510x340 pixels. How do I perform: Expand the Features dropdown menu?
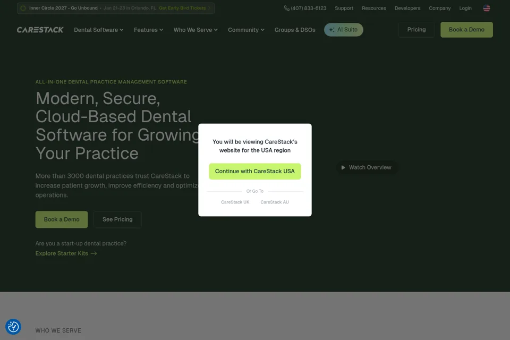click(148, 30)
